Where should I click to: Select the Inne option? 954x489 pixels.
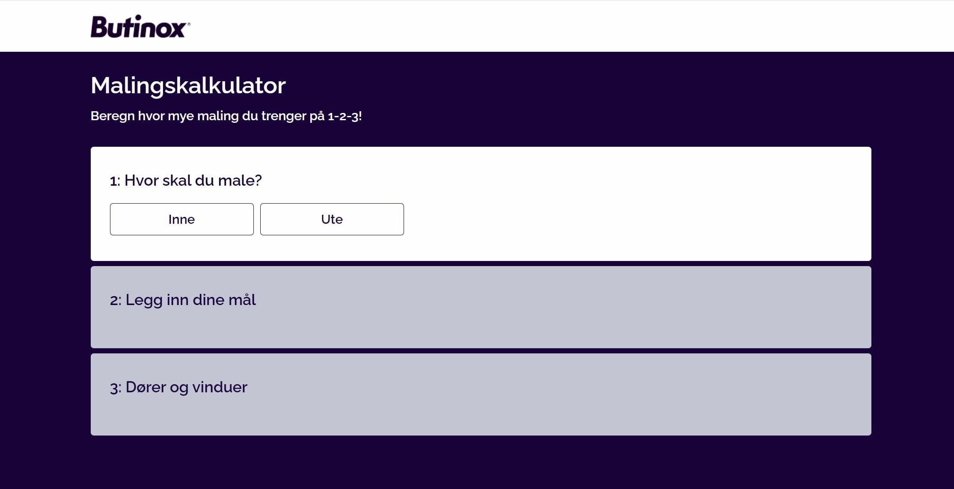(x=181, y=219)
